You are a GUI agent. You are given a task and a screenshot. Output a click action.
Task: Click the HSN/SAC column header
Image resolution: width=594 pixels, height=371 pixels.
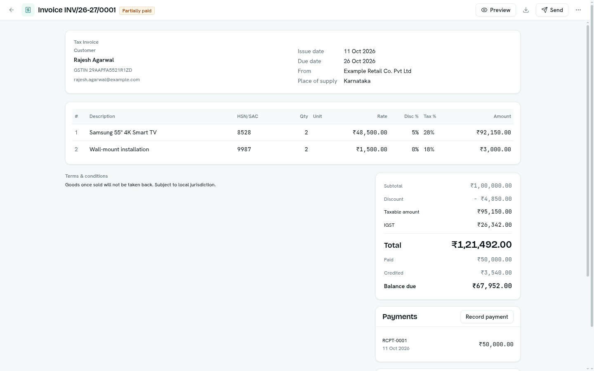coord(247,116)
